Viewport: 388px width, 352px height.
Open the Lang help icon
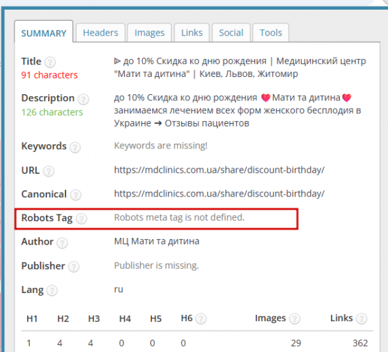[52, 290]
